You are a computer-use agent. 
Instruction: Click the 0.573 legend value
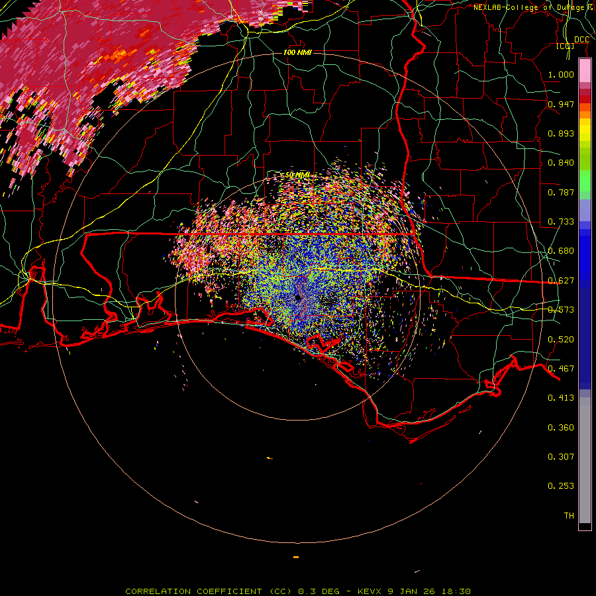click(561, 310)
